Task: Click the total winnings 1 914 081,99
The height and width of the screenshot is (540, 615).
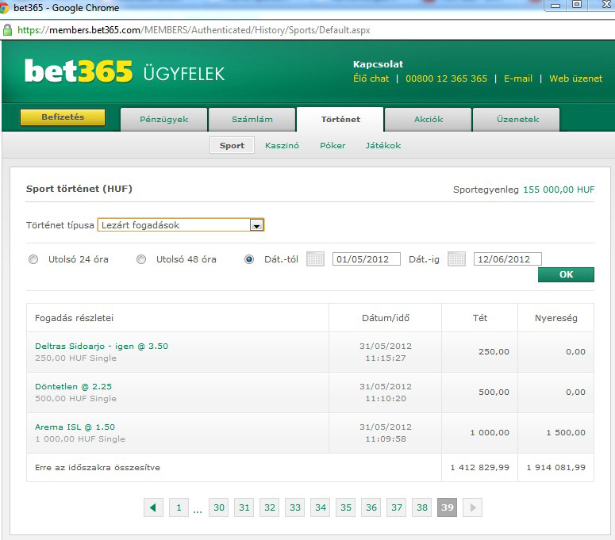Action: (555, 468)
